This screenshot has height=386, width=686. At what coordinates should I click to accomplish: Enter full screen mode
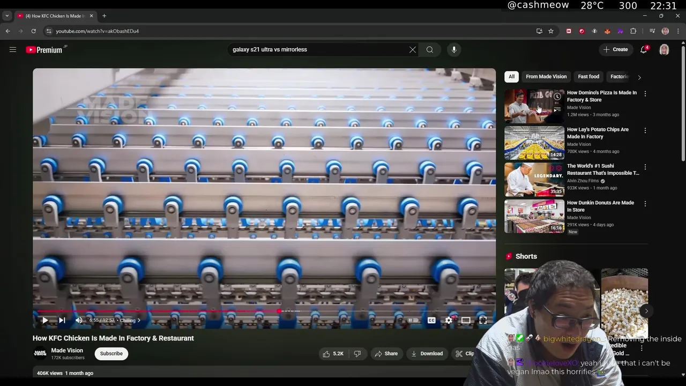point(483,320)
